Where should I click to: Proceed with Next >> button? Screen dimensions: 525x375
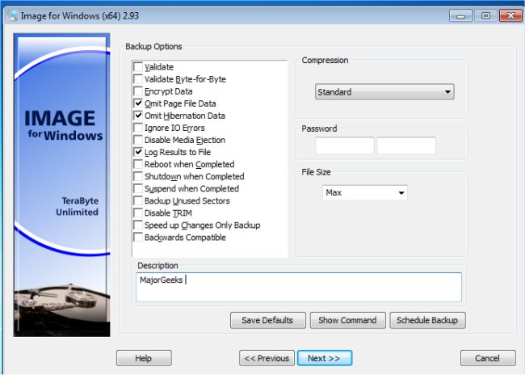click(325, 358)
